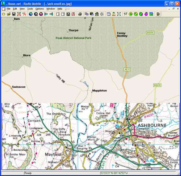Restore the inner map child window

click(x=174, y=9)
